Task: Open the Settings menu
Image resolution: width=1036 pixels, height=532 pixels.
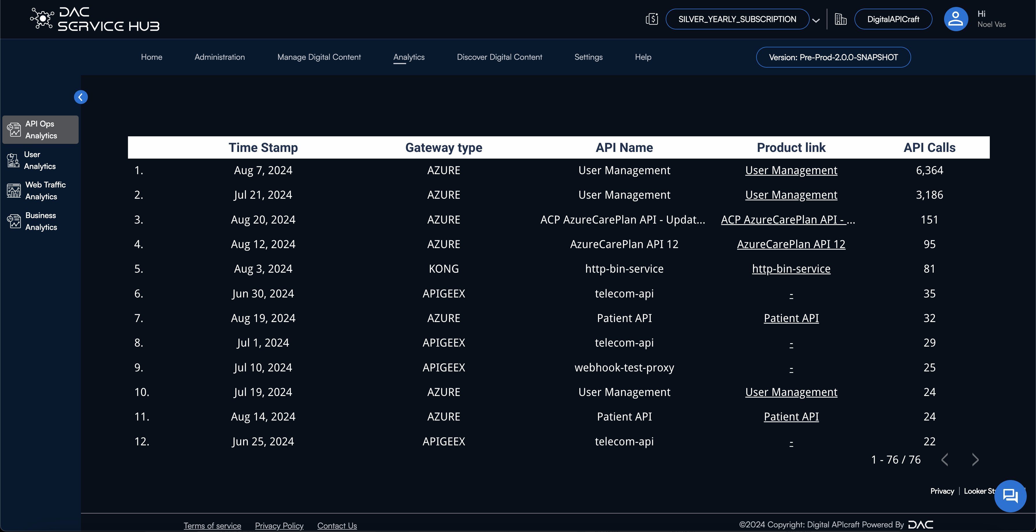Action: point(588,57)
